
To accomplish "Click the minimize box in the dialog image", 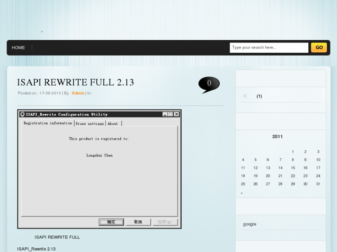I will pyautogui.click(x=165, y=114).
